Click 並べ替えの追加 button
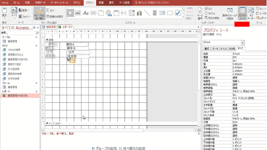This screenshot has height=150, width=267. coord(132,148)
